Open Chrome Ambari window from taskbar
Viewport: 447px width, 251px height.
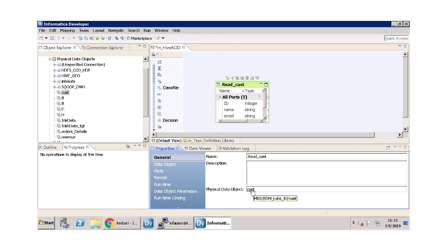tap(122, 223)
